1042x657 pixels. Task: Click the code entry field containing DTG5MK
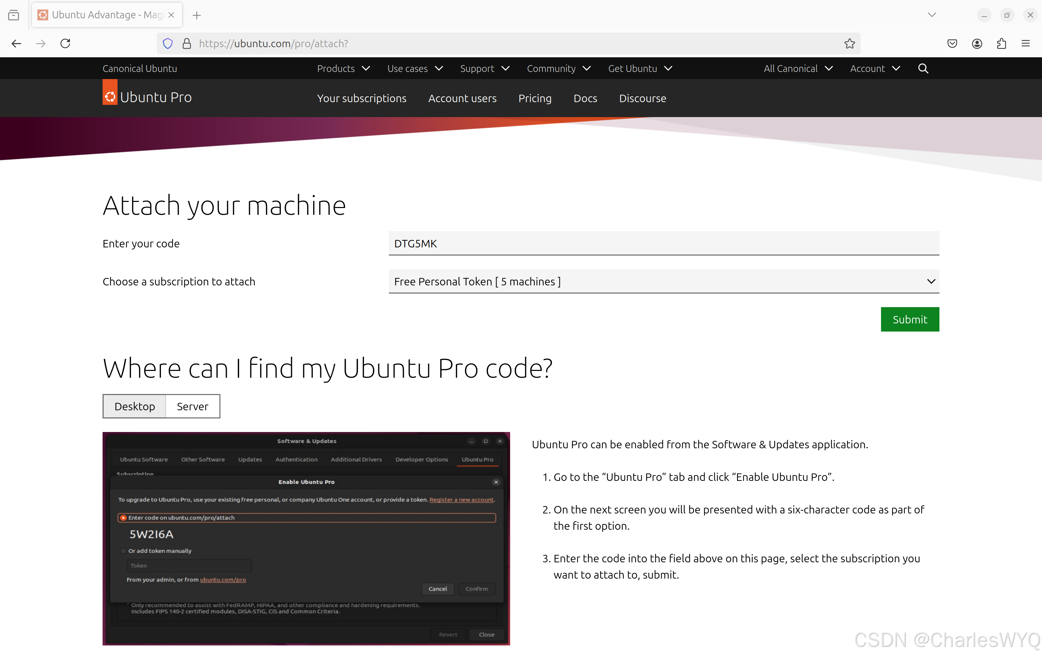click(664, 243)
